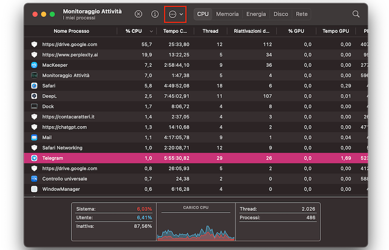Click the Mail envelope icon

point(35,138)
